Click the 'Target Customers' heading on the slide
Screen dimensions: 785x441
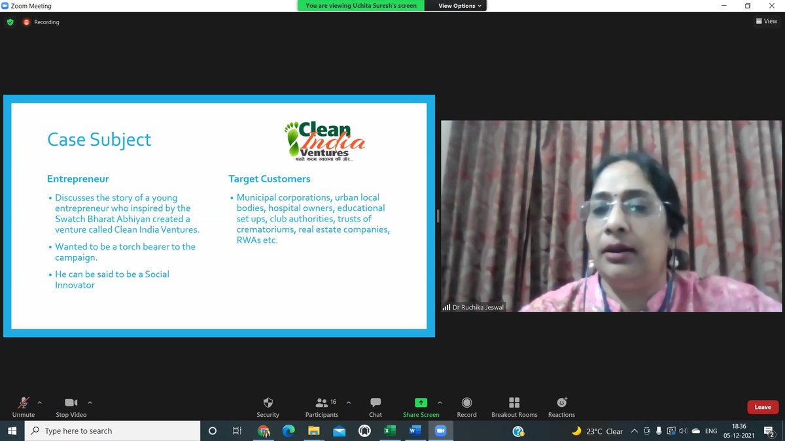(x=270, y=178)
